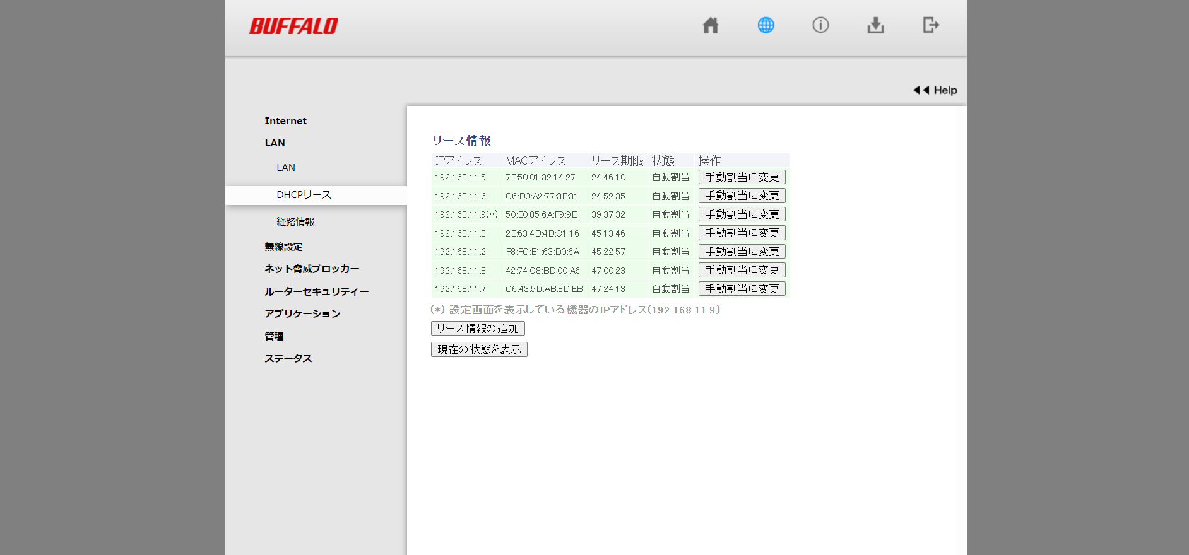Go to the home icon page
1189x555 pixels.
(711, 25)
